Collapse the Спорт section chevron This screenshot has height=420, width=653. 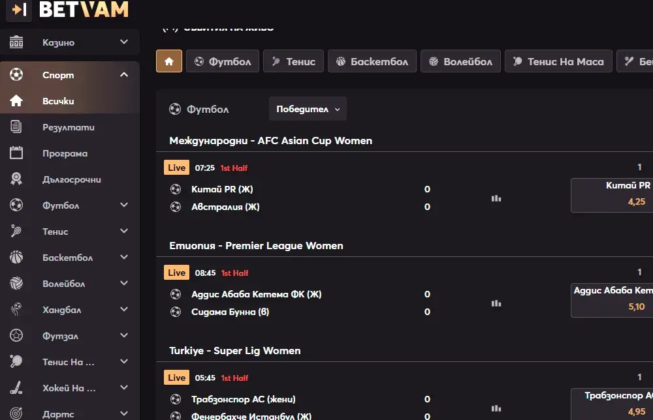(x=123, y=75)
